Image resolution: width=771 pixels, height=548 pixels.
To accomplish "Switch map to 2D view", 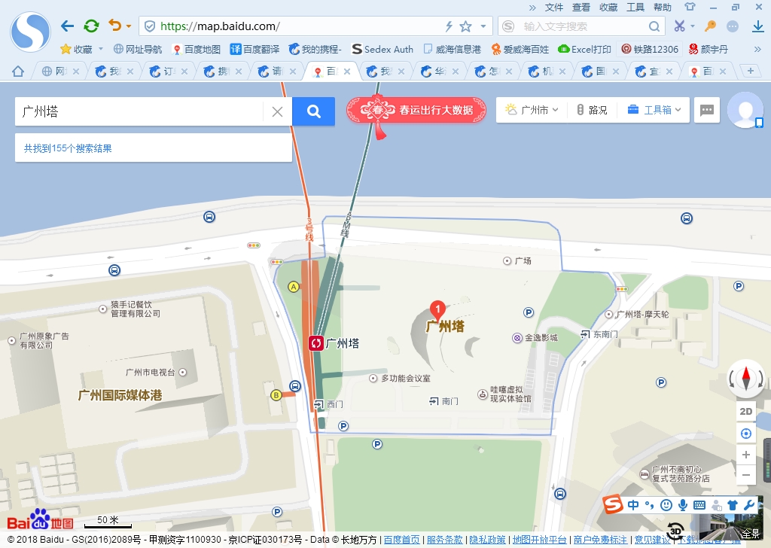I will click(x=746, y=411).
